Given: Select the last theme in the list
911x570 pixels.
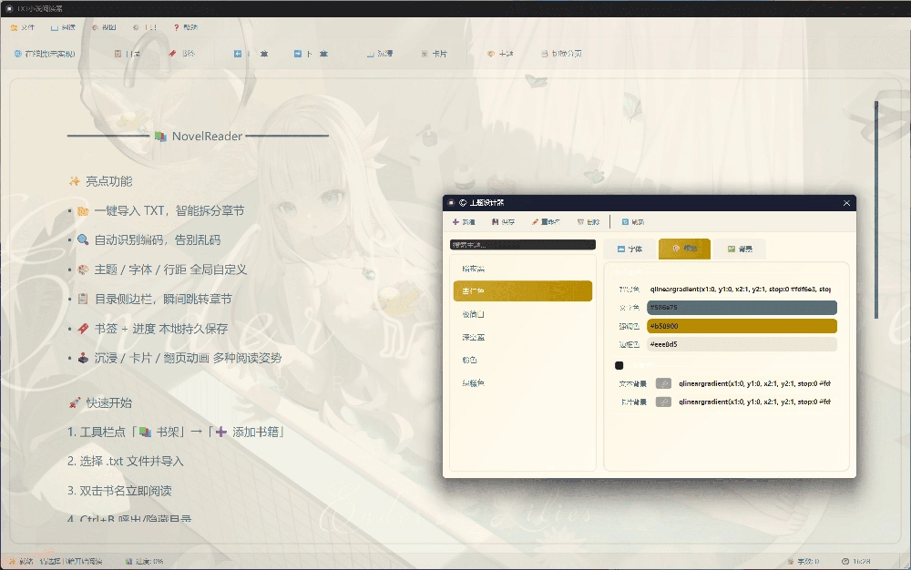Looking at the screenshot, I should (x=523, y=383).
